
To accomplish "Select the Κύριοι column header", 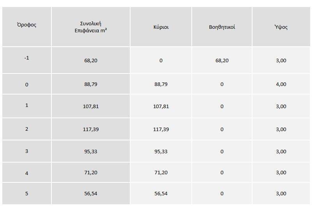I will coord(161,27).
